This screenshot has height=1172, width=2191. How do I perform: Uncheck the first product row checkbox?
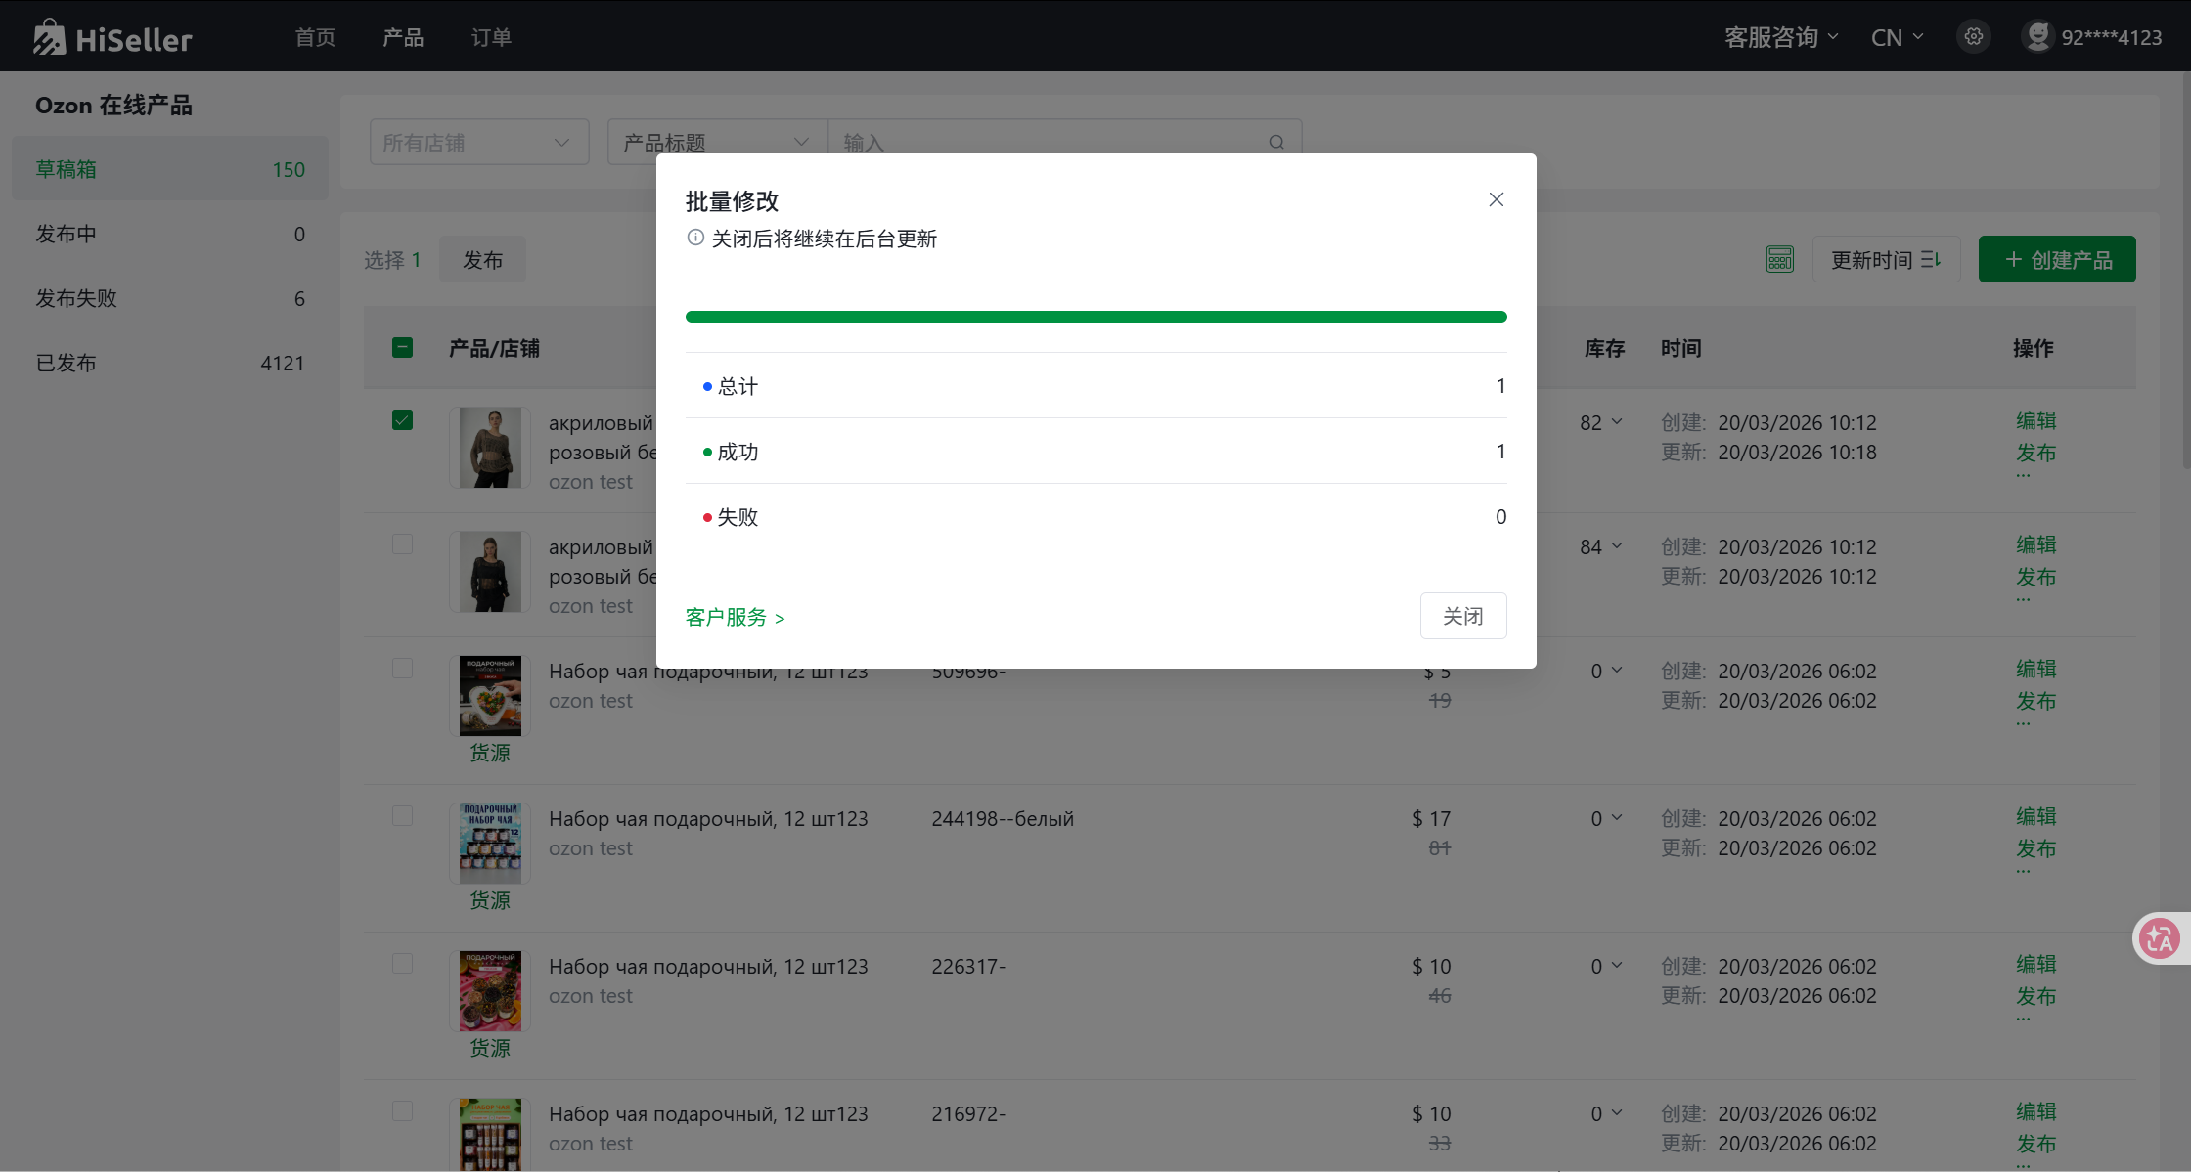402,420
